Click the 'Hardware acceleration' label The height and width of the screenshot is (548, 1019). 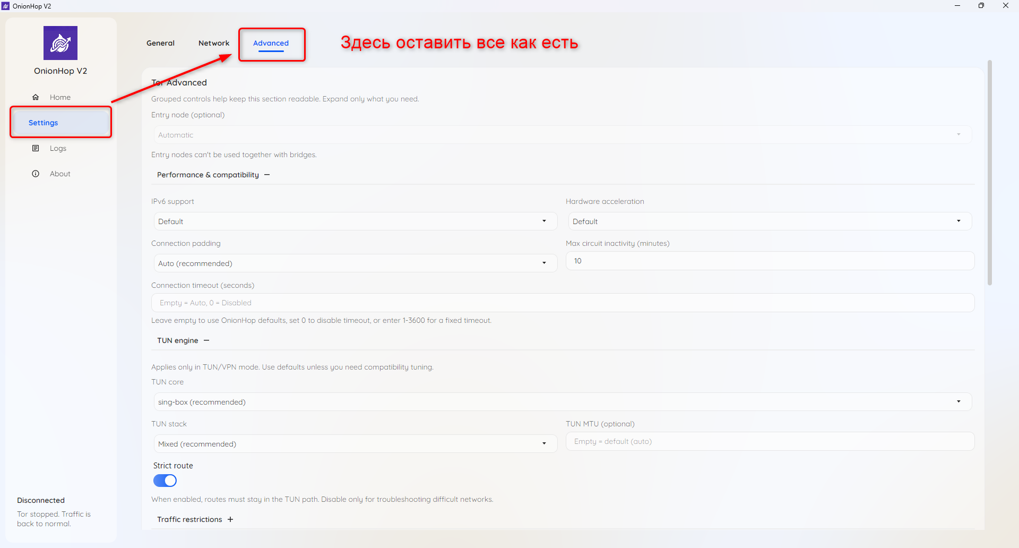(605, 201)
